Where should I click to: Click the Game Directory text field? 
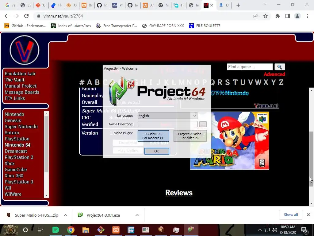(x=167, y=124)
